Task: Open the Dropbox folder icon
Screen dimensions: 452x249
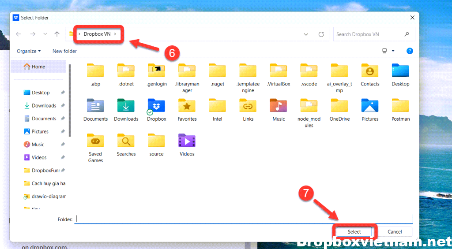Action: [156, 107]
